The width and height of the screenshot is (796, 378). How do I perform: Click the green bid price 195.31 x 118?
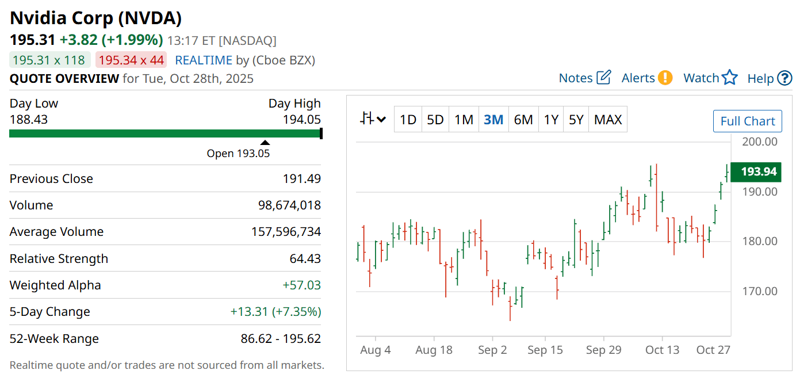pos(49,60)
